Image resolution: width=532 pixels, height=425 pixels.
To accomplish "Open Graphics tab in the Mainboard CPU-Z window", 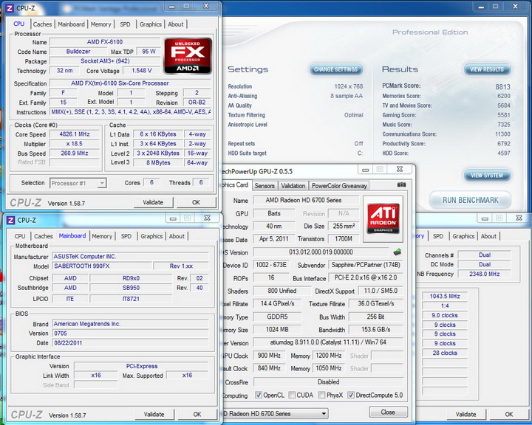I will click(x=151, y=236).
